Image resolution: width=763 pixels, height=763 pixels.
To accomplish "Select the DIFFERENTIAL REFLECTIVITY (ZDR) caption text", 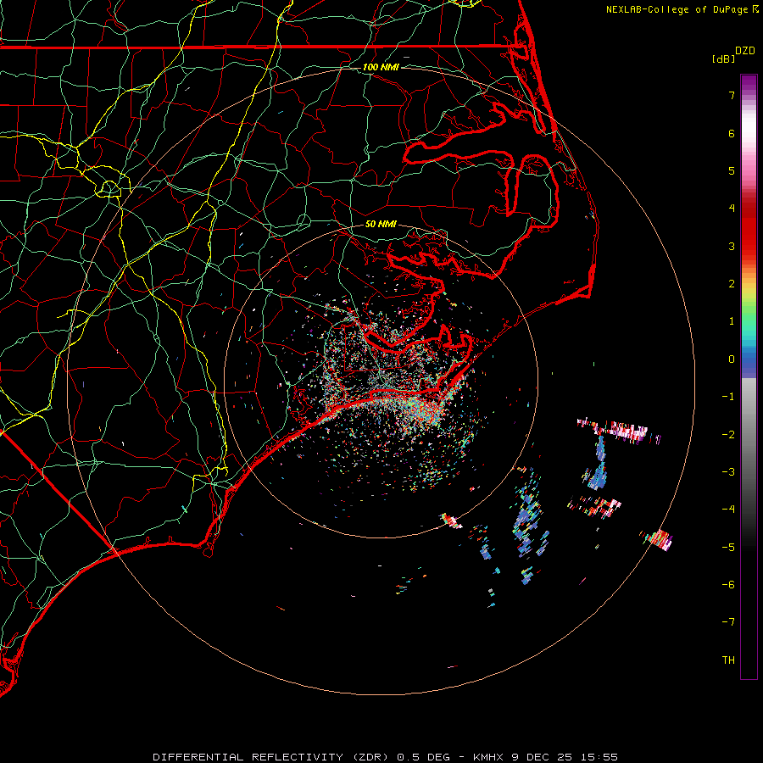I will (x=270, y=757).
